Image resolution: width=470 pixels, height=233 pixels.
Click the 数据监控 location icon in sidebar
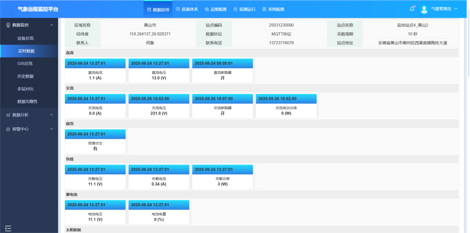pyautogui.click(x=8, y=25)
